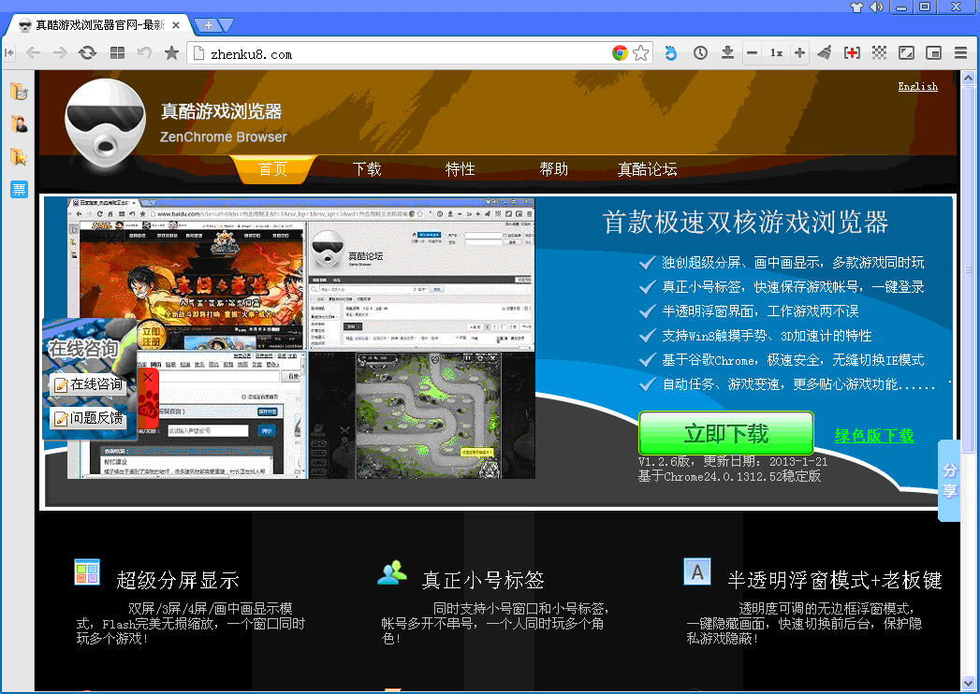Go forward with the right arrow
The height and width of the screenshot is (694, 980).
60,53
